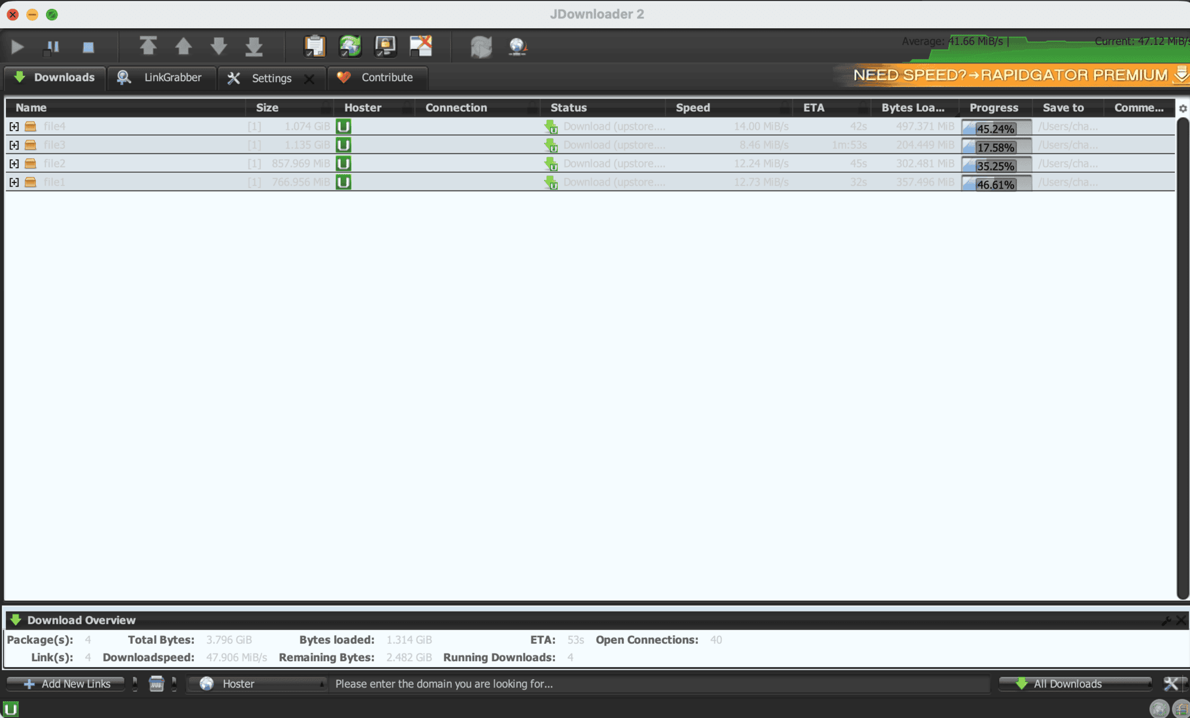
Task: Click the upstore hoster icon for file1
Action: pyautogui.click(x=344, y=182)
